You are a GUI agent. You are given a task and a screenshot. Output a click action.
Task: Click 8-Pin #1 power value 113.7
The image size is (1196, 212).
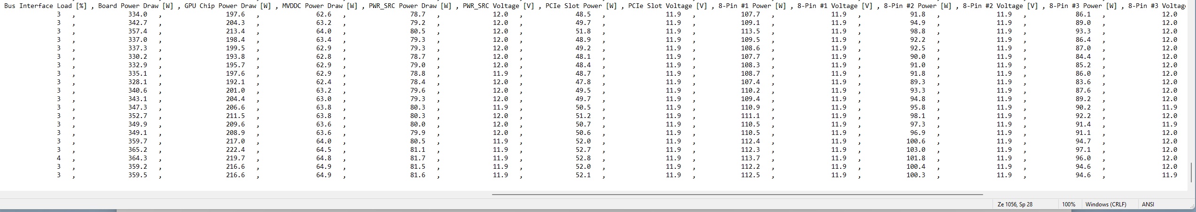click(x=750, y=158)
